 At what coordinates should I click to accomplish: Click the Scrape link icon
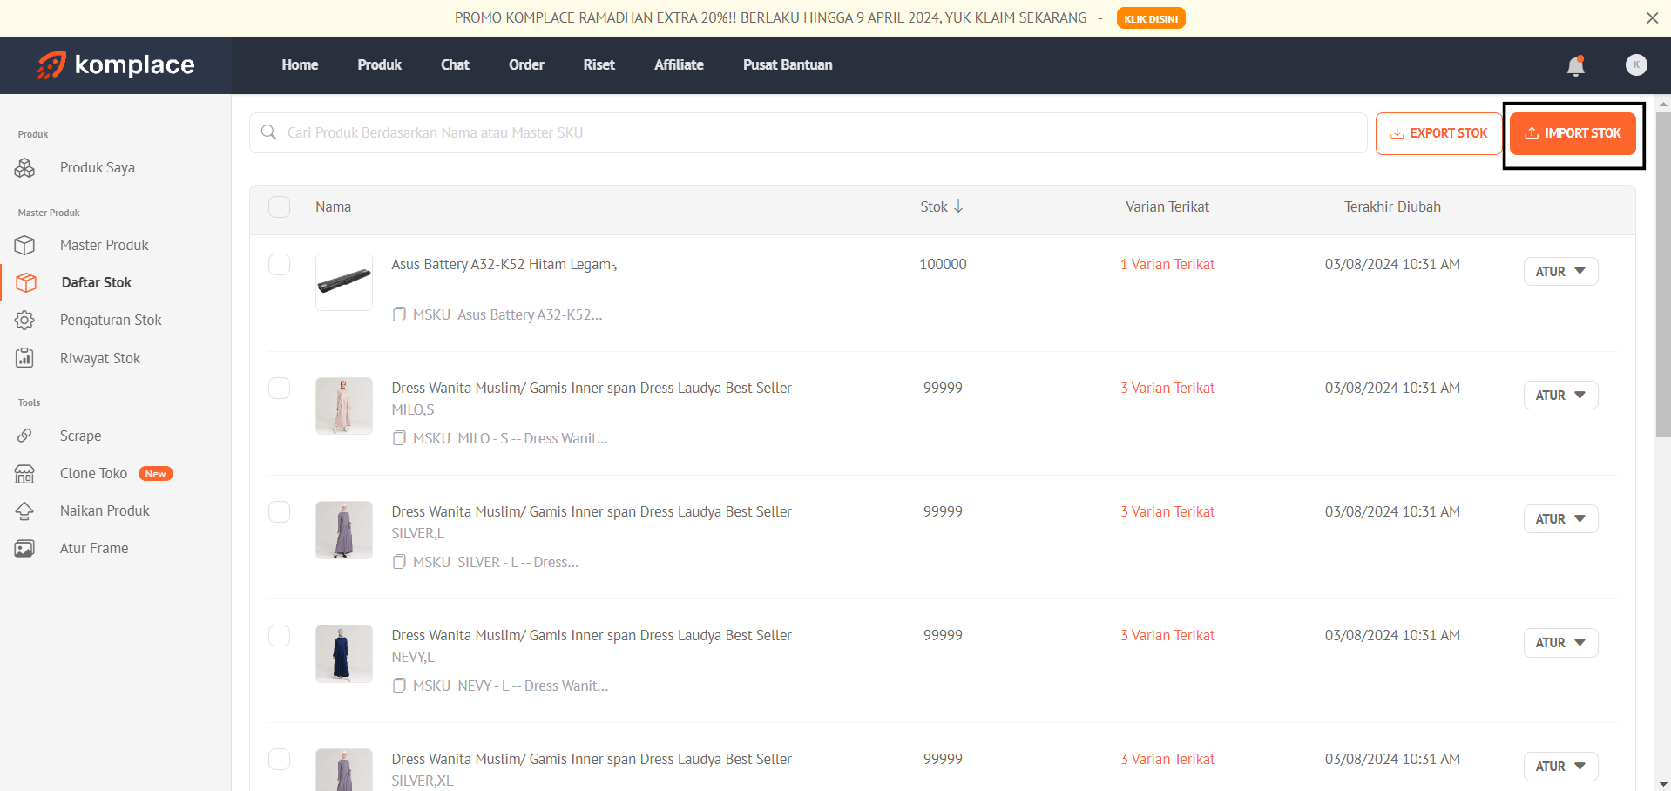click(x=24, y=436)
